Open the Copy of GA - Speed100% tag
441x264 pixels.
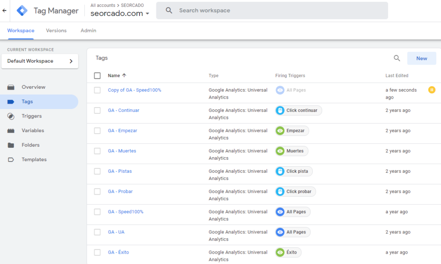(134, 90)
